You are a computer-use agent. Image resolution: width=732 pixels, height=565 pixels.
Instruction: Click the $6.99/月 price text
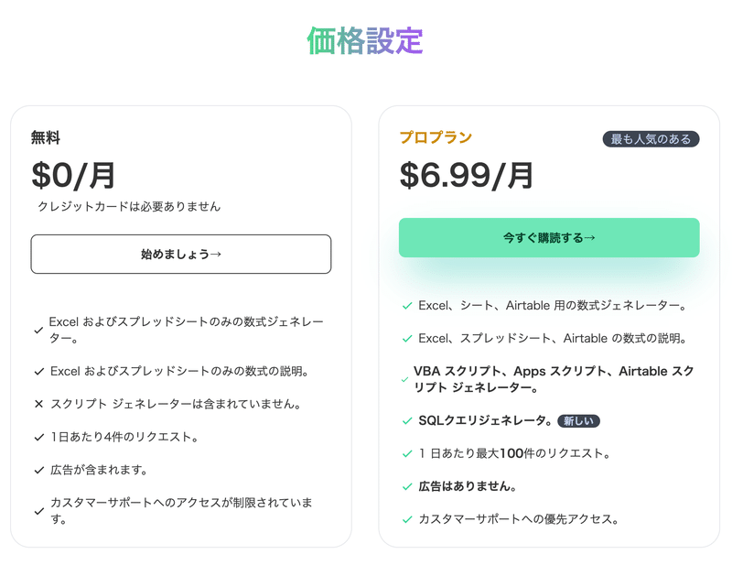467,175
